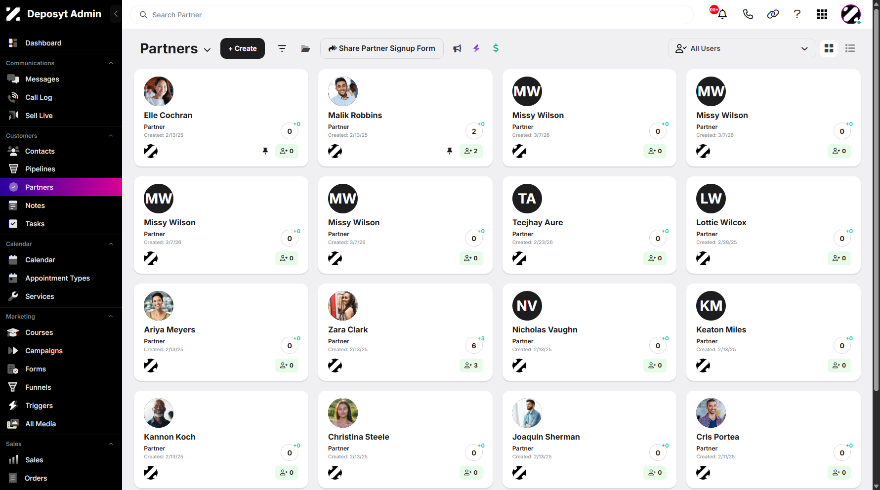Collapse the Communications section
The width and height of the screenshot is (880, 490).
(111, 63)
